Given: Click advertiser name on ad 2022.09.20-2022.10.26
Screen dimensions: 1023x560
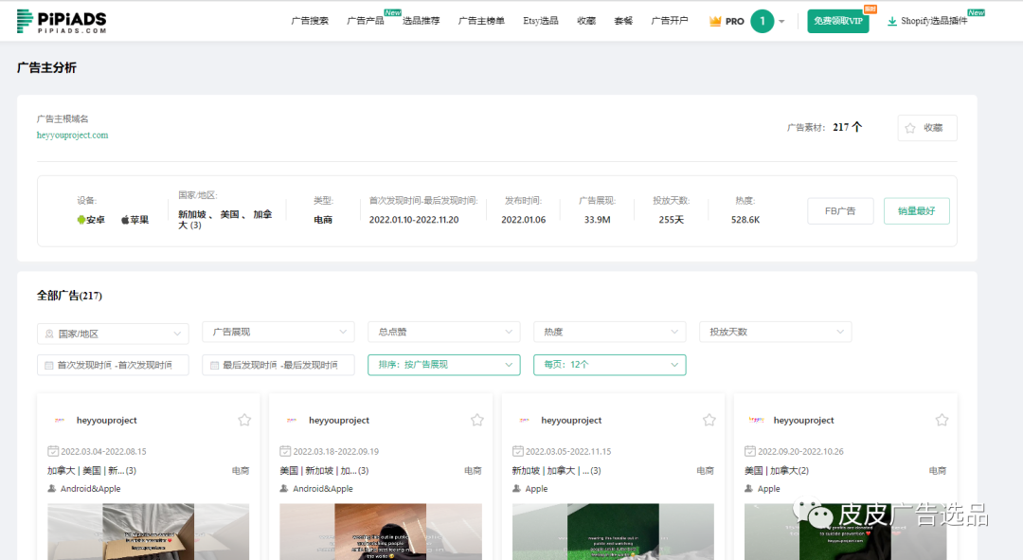Looking at the screenshot, I should point(803,421).
